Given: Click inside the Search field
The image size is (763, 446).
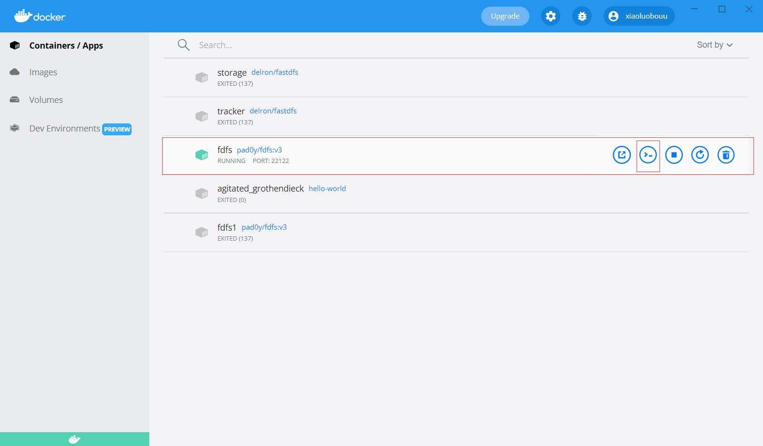Looking at the screenshot, I should tap(286, 44).
